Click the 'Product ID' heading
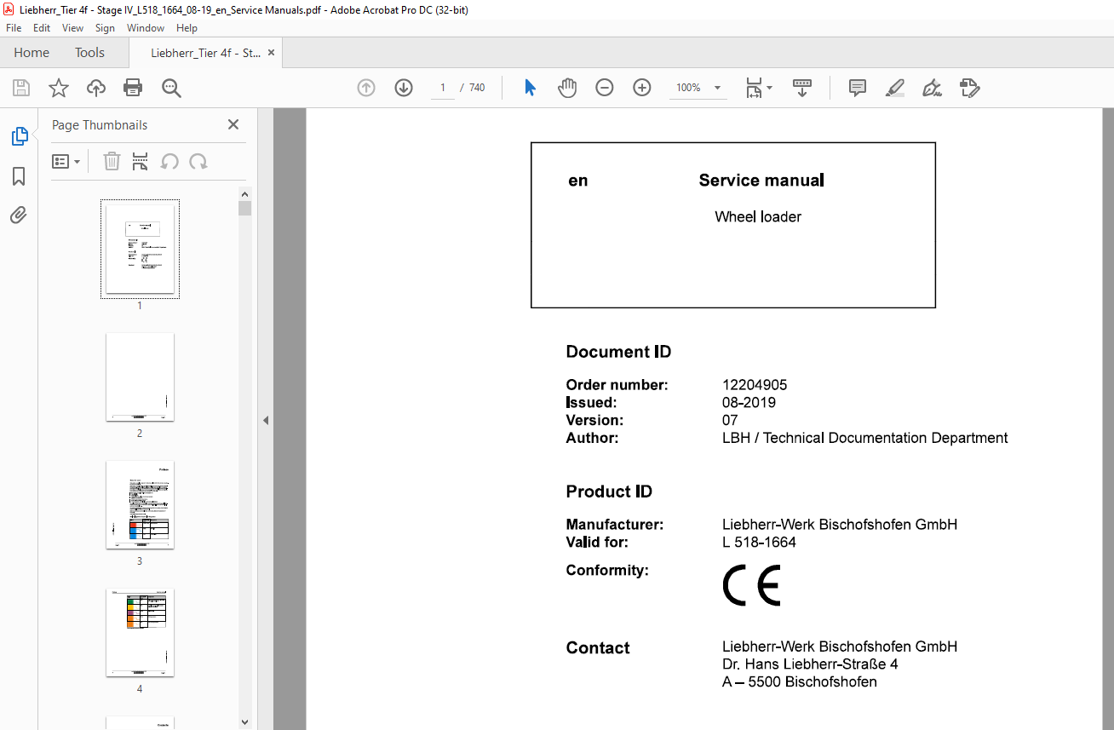The image size is (1114, 730). coord(609,491)
